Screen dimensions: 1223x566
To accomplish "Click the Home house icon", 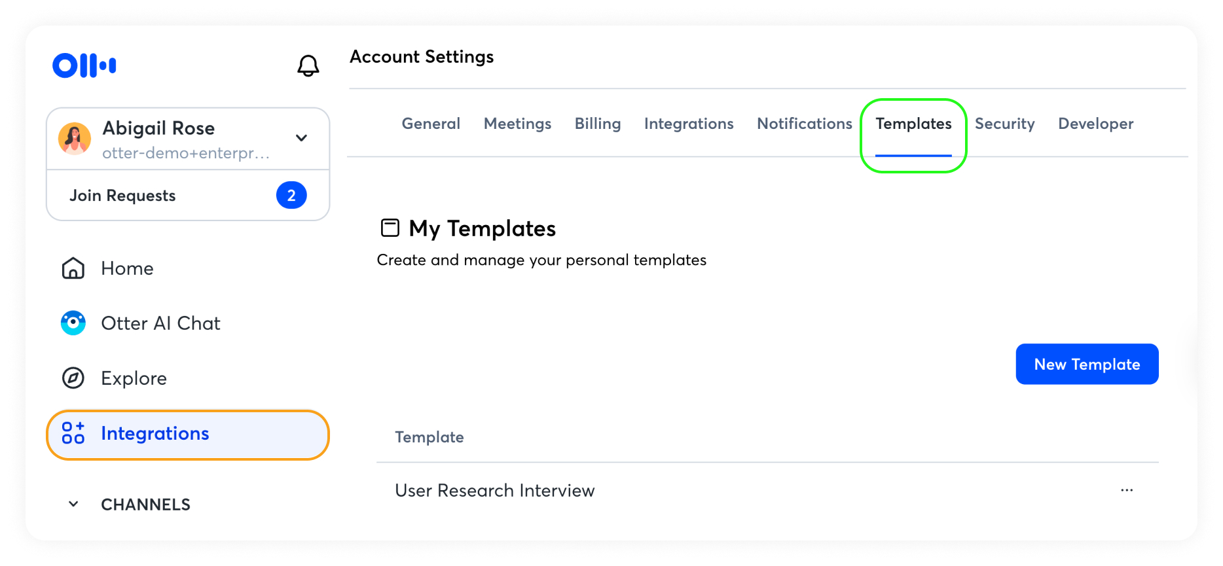I will point(73,268).
